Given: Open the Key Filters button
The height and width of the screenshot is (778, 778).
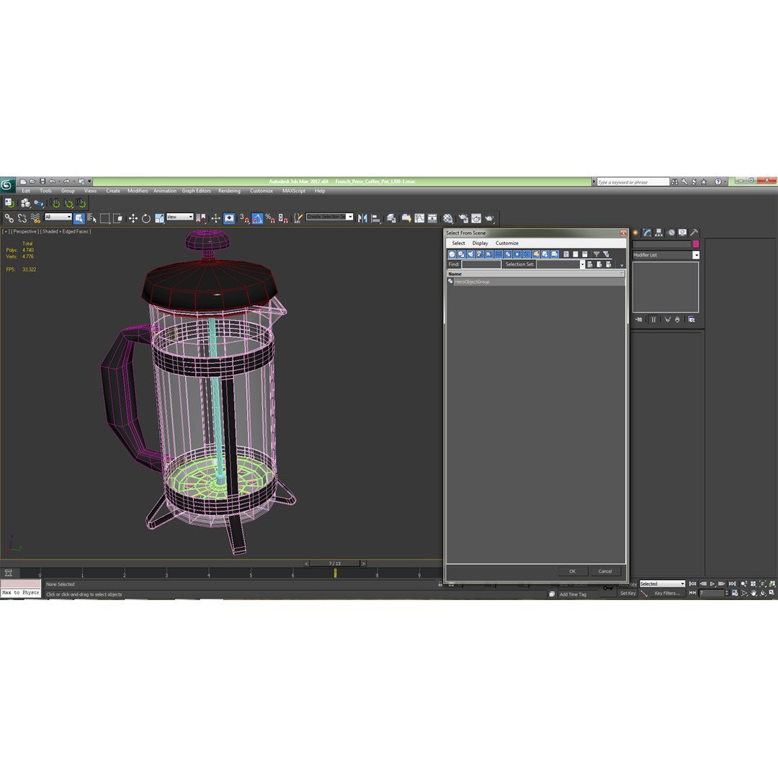Looking at the screenshot, I should coord(667,594).
